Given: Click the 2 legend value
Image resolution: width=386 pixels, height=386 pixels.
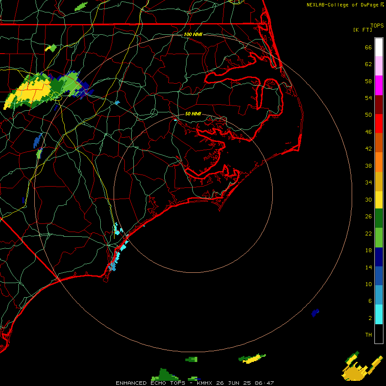Looking at the screenshot, I should tap(370, 318).
